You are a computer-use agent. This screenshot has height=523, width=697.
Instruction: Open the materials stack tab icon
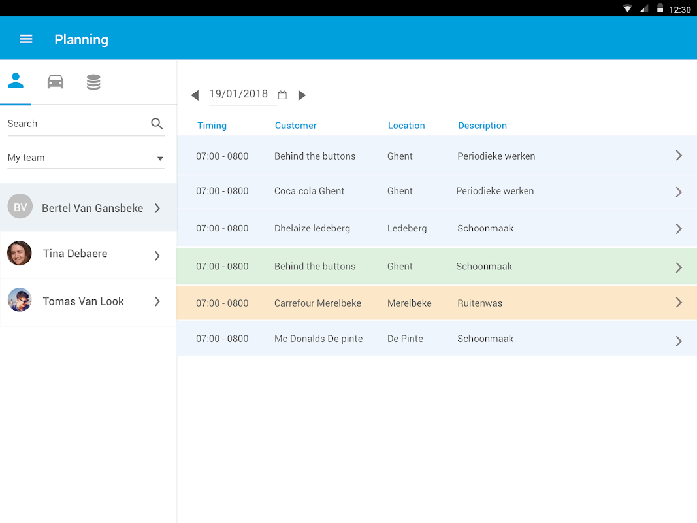93,82
